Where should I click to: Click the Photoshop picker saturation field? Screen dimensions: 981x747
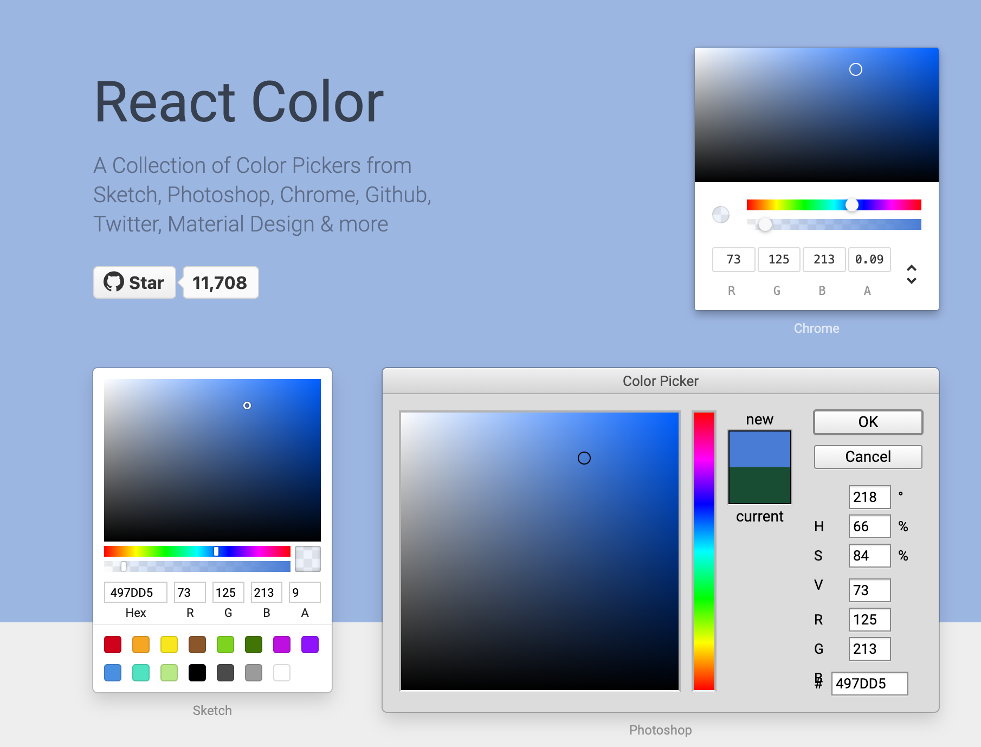coord(540,551)
